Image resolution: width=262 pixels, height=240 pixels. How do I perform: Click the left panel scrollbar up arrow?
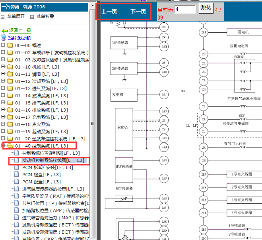point(93,6)
